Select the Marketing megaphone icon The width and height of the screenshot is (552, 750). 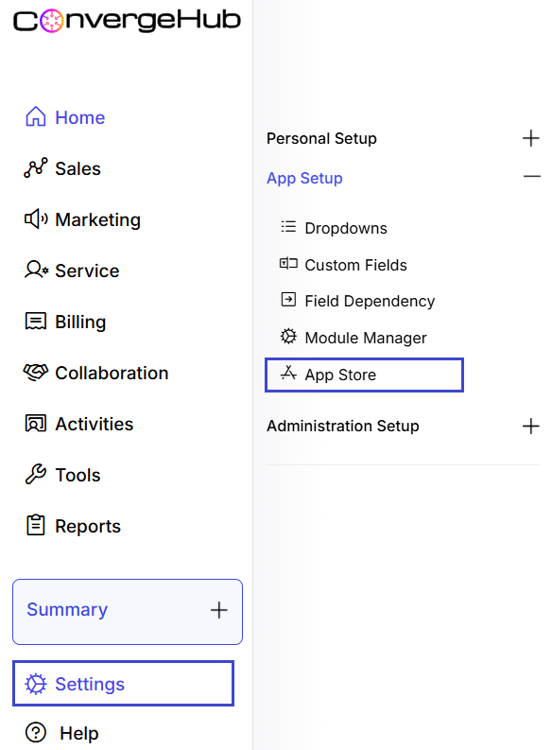point(36,219)
